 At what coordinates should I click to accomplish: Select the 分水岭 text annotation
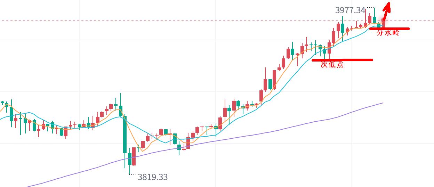pyautogui.click(x=388, y=33)
